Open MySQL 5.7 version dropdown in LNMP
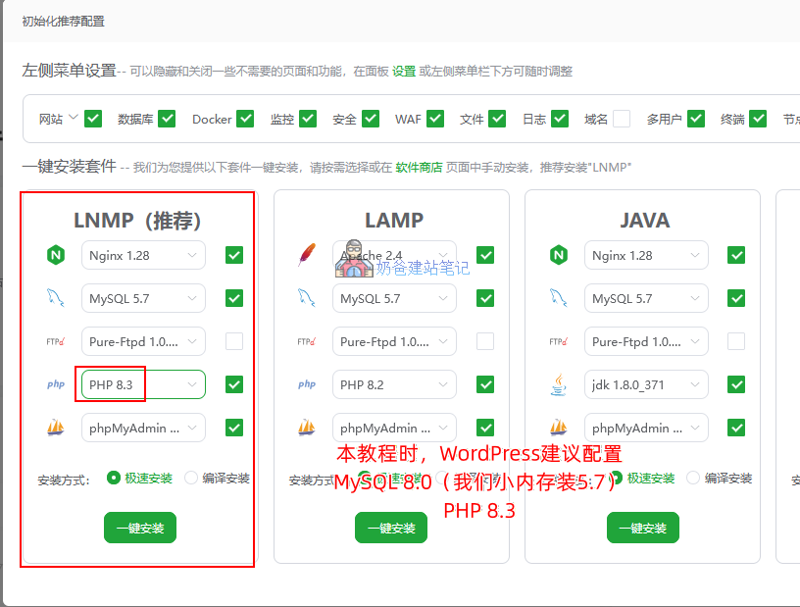Screen dimensions: 800x607 (x=143, y=298)
